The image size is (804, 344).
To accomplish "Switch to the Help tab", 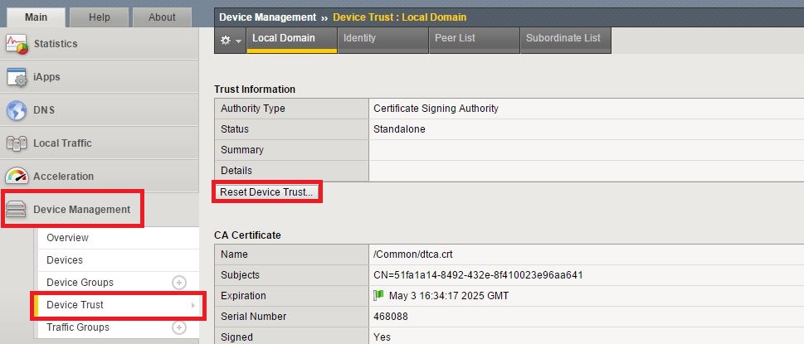I will point(99,17).
